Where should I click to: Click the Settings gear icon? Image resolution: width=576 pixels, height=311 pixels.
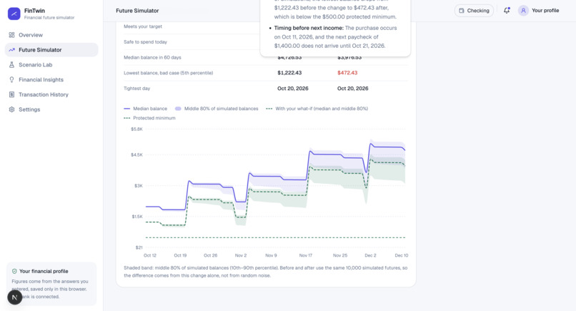(x=11, y=109)
